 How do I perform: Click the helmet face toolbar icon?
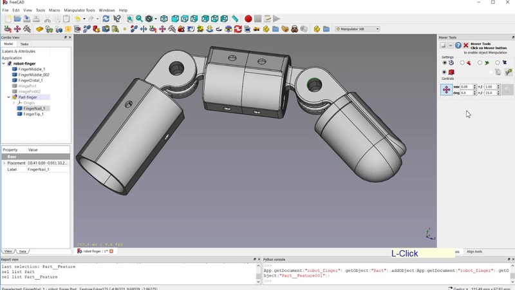[295, 29]
